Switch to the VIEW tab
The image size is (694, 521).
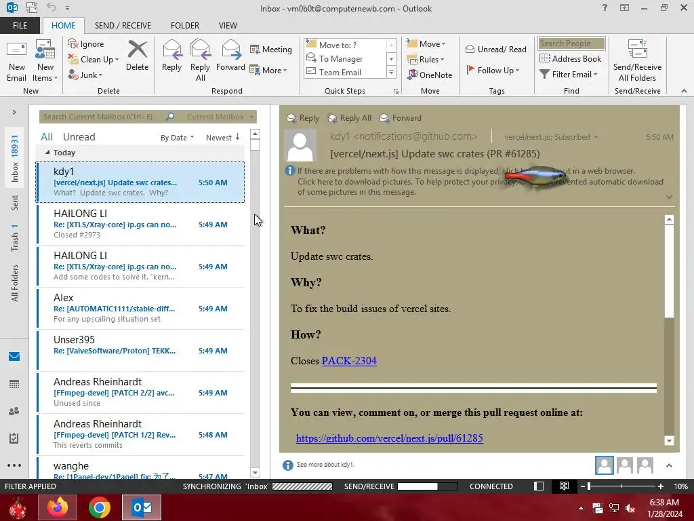coord(228,26)
